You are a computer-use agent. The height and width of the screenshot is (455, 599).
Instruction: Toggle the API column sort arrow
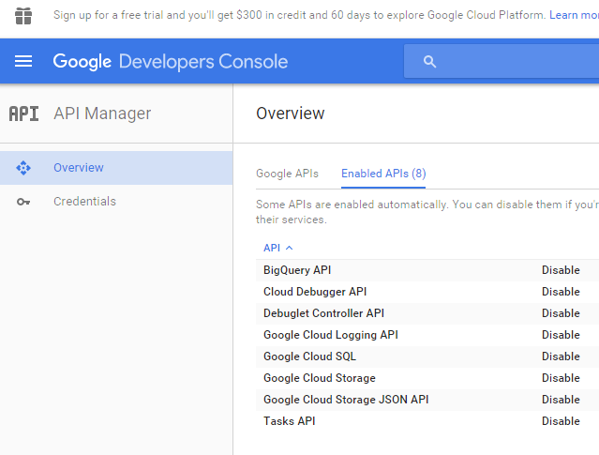(289, 249)
